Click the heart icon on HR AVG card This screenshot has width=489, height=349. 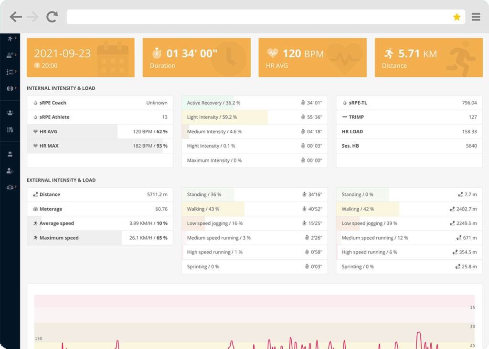[x=273, y=53]
